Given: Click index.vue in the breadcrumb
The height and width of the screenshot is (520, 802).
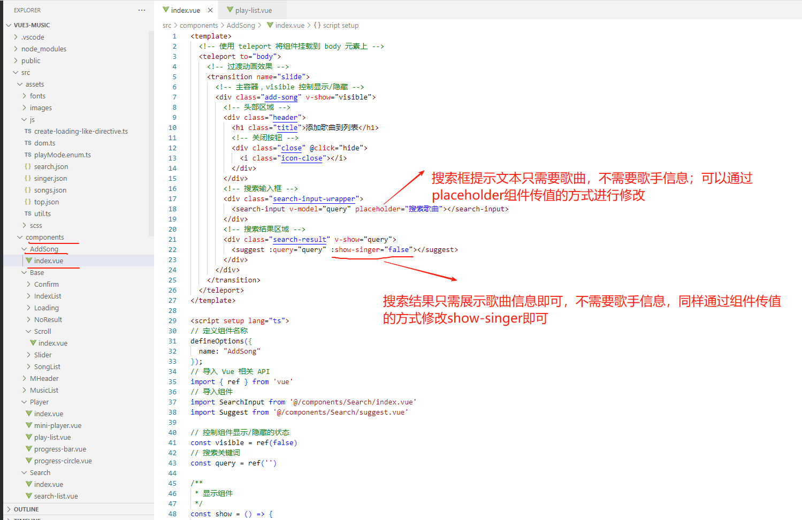Looking at the screenshot, I should (x=290, y=25).
